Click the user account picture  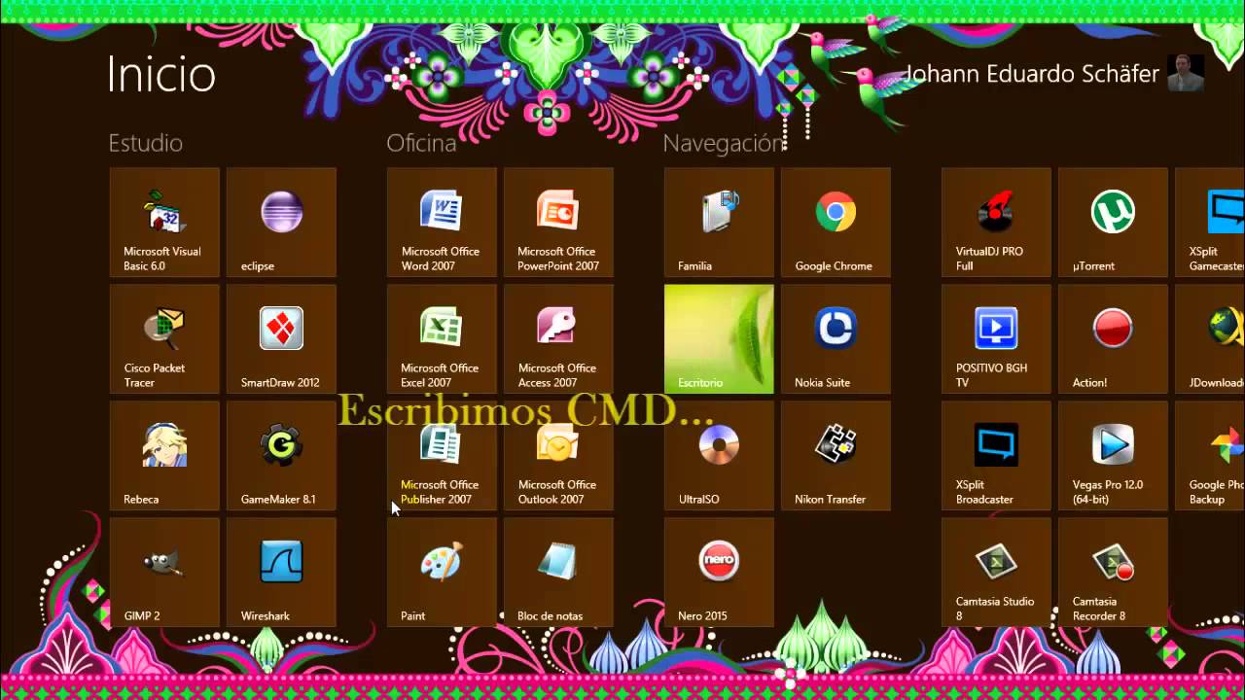1186,73
